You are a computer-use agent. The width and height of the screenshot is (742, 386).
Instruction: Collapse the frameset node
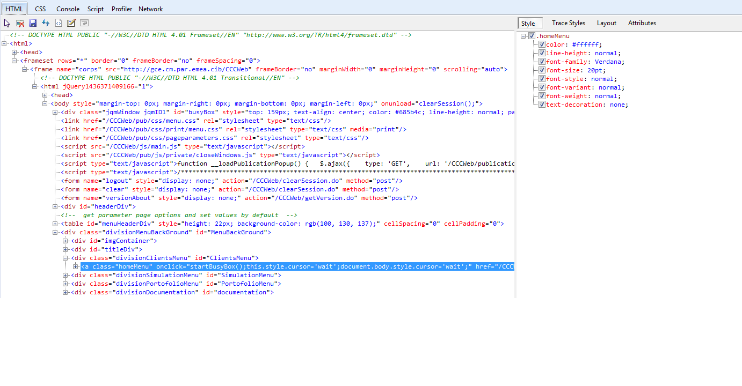(15, 61)
